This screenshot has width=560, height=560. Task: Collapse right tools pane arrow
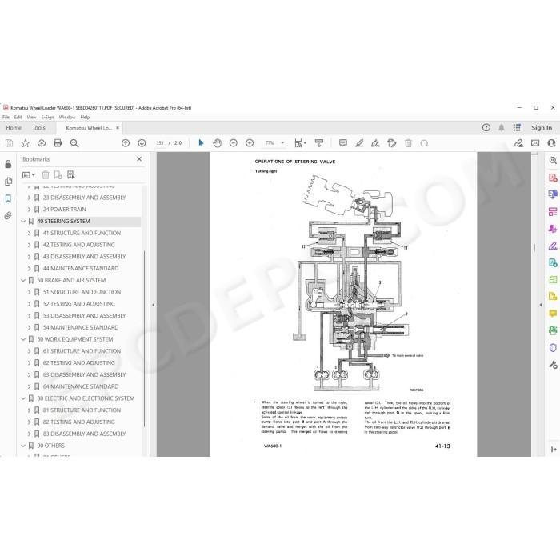[541, 305]
